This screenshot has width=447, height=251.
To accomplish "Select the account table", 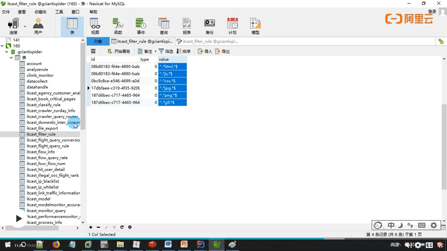I will point(34,64).
